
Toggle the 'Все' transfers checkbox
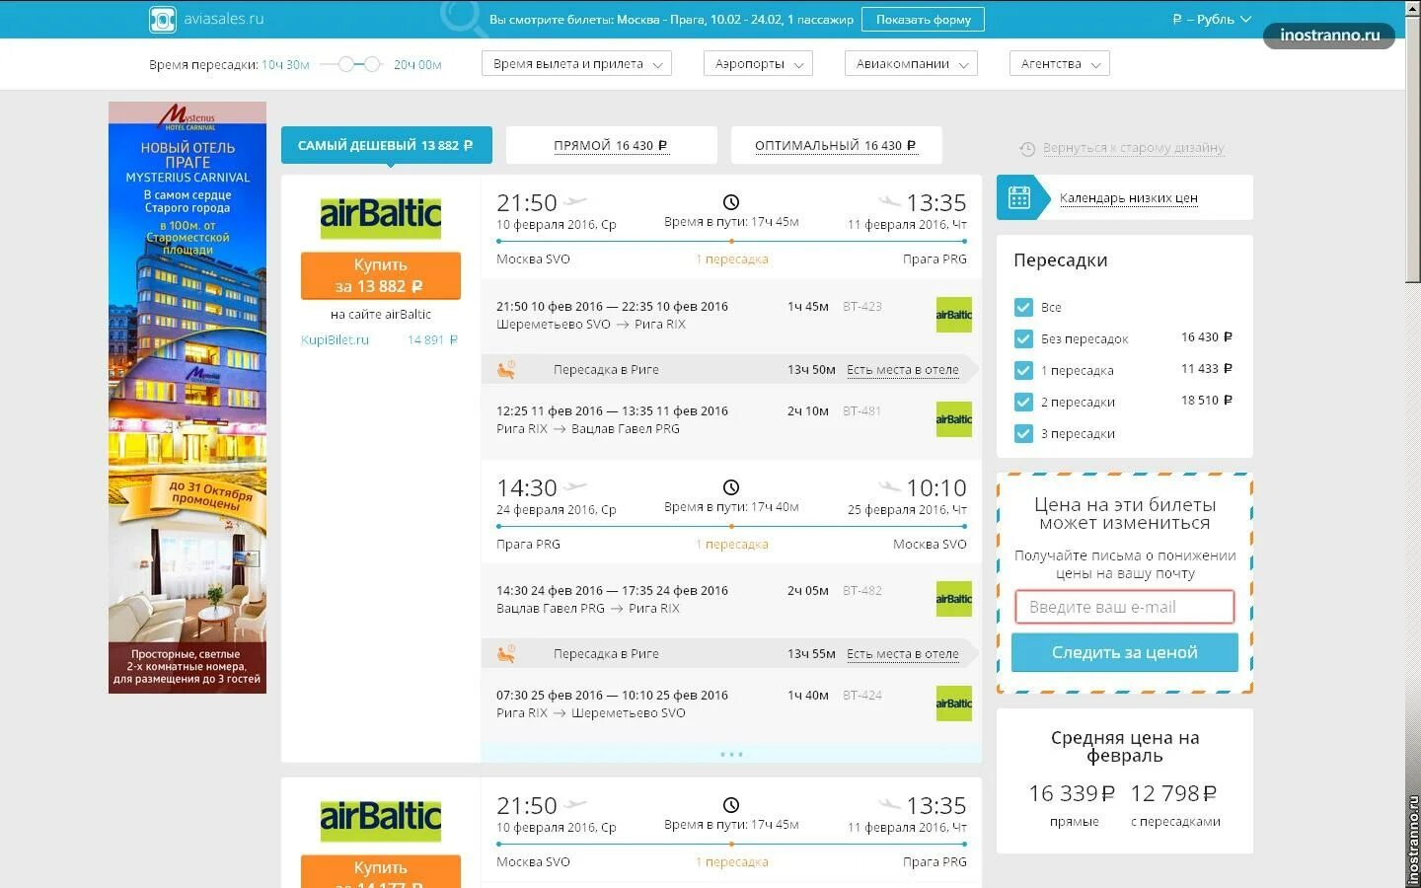coord(1023,307)
